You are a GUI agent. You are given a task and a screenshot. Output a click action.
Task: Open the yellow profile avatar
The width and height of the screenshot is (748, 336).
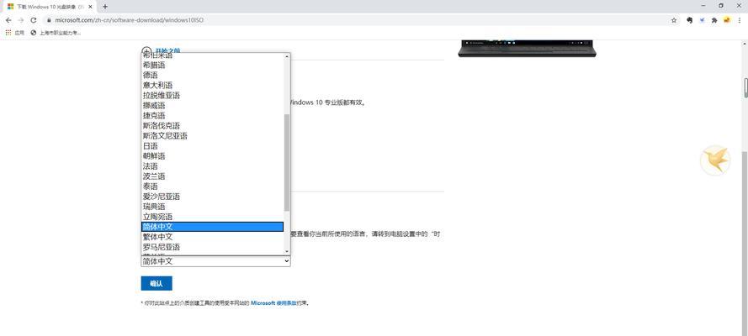(726, 20)
